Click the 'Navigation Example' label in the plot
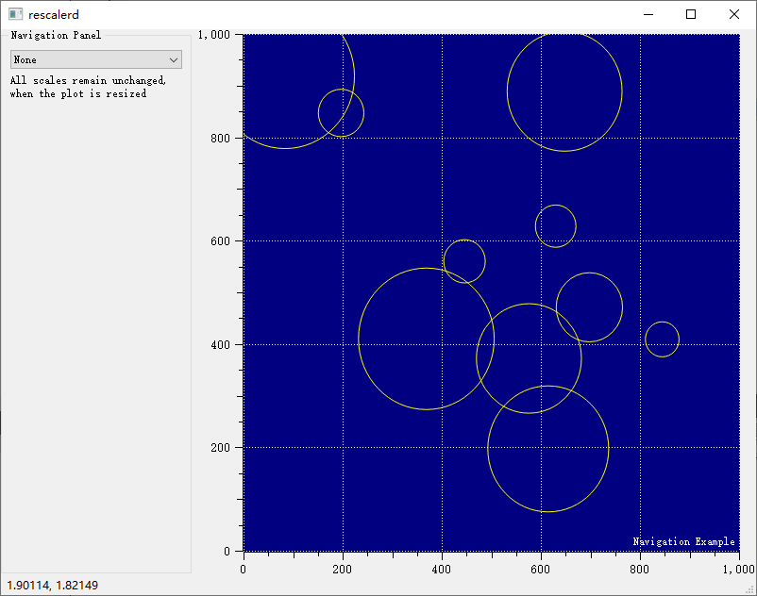The height and width of the screenshot is (596, 757). (683, 541)
